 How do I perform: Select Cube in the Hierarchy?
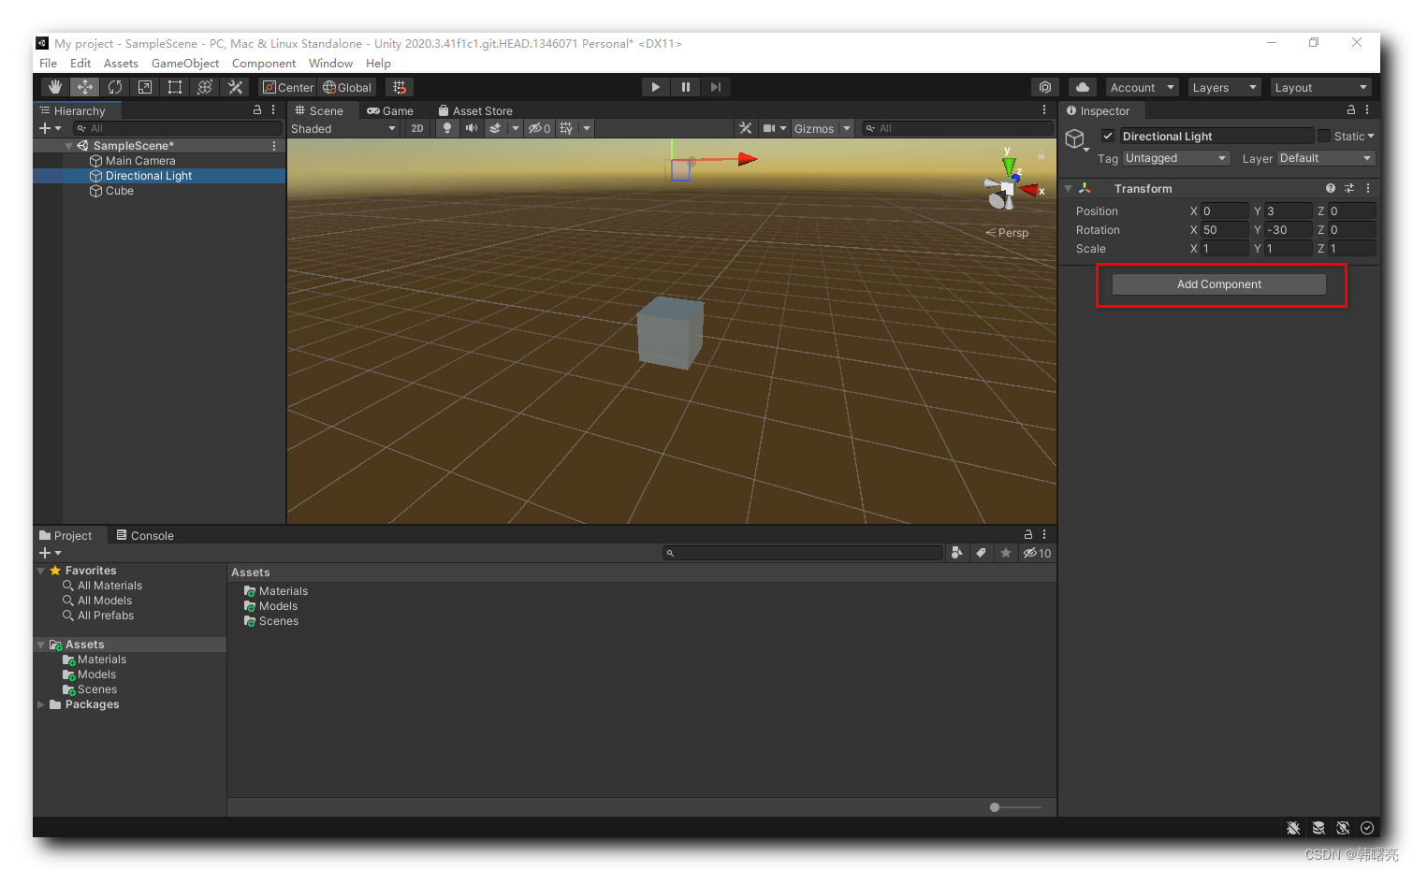pos(118,191)
